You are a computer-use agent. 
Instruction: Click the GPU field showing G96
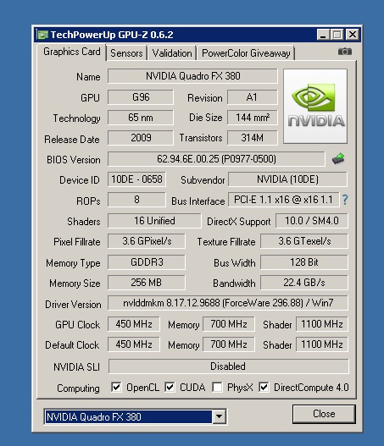point(141,97)
